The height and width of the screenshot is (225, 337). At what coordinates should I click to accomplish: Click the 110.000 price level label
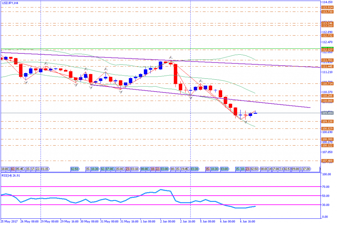click(x=326, y=100)
